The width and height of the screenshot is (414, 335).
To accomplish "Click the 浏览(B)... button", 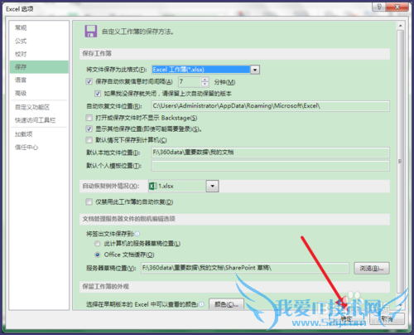I will tap(372, 268).
